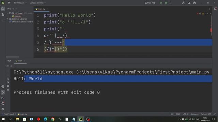
Task: Click Search Everywhere magnifier icon
Action: click(x=189, y=3)
